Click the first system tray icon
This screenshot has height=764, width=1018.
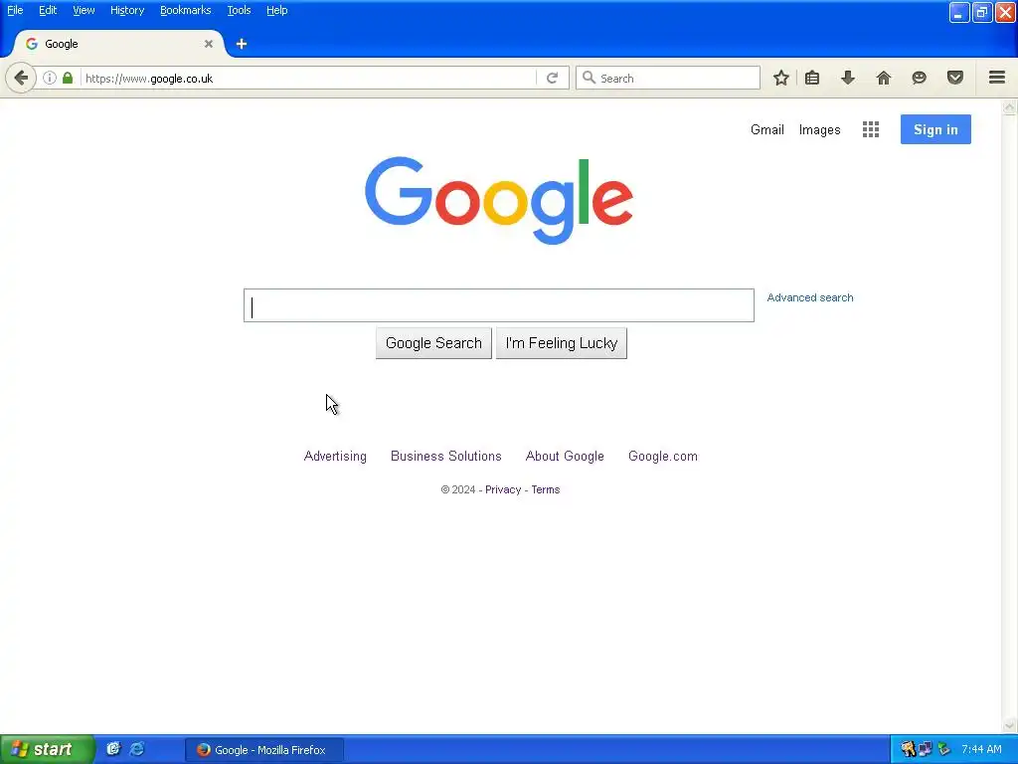click(908, 749)
